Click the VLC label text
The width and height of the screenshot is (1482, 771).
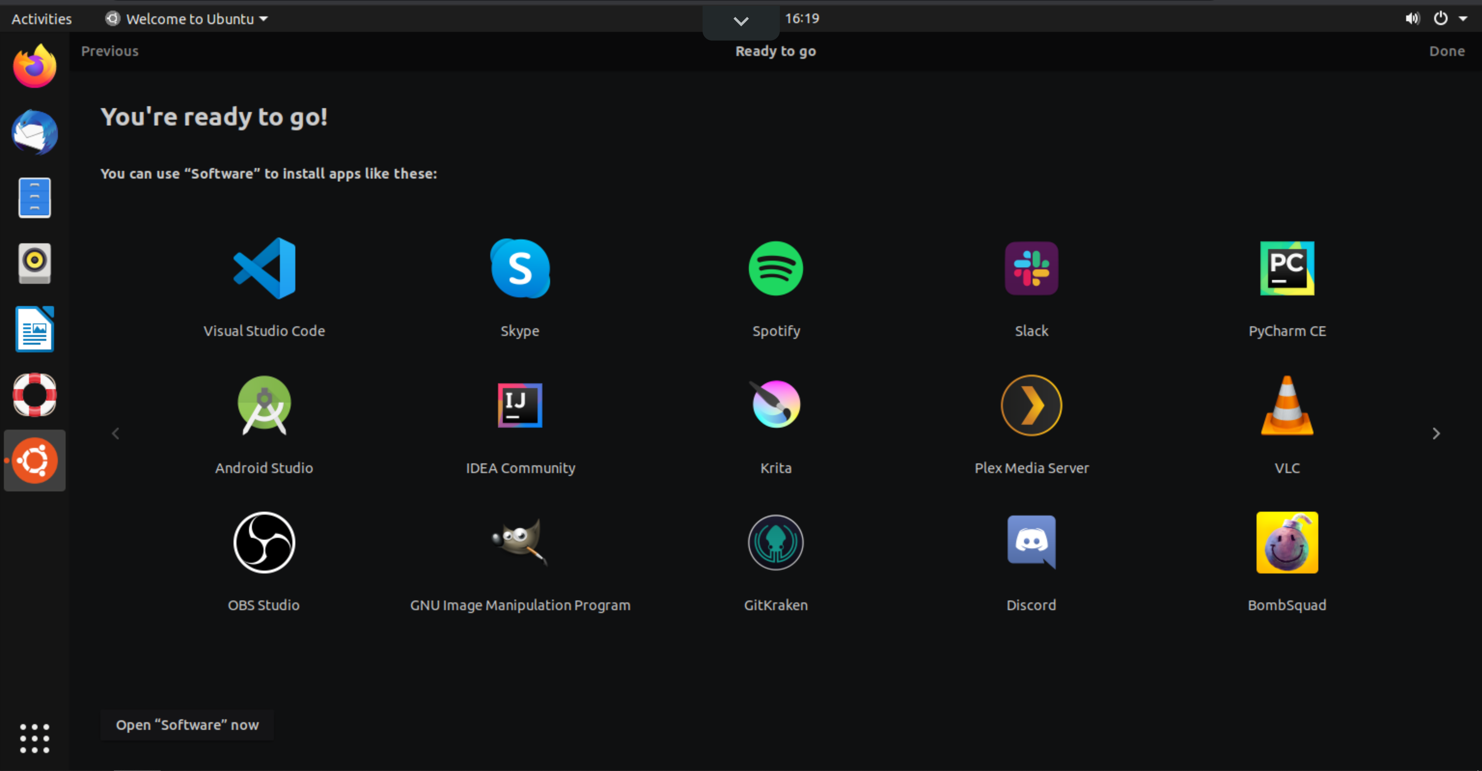pyautogui.click(x=1287, y=468)
